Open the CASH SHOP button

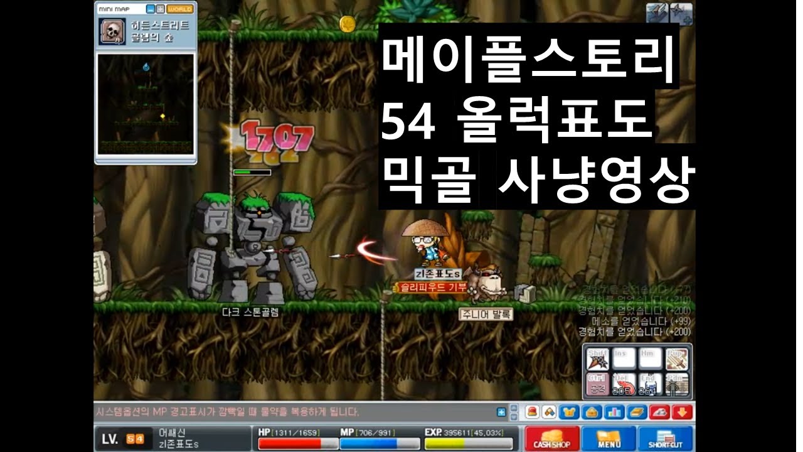[552, 438]
